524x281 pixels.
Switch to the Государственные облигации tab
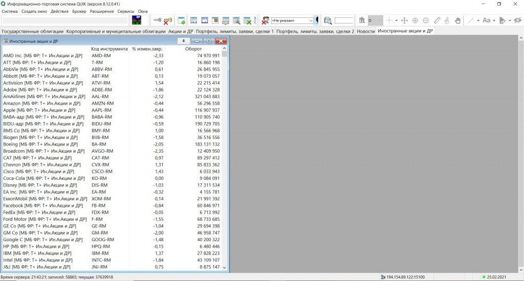(x=33, y=31)
